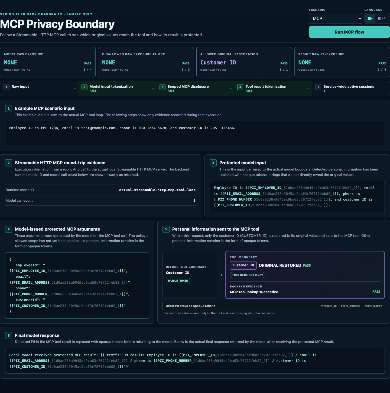Viewport: 390px width, 393px height.
Task: Click the EMAIL_ADDRESS tag in opaque tokens row
Action: [350, 306]
